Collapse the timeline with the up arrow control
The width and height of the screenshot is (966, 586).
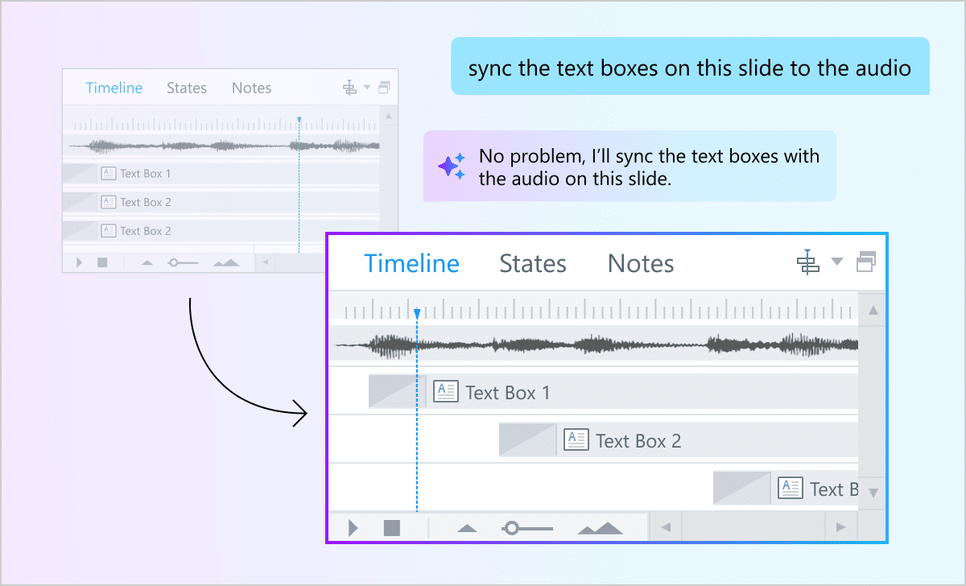pos(467,527)
